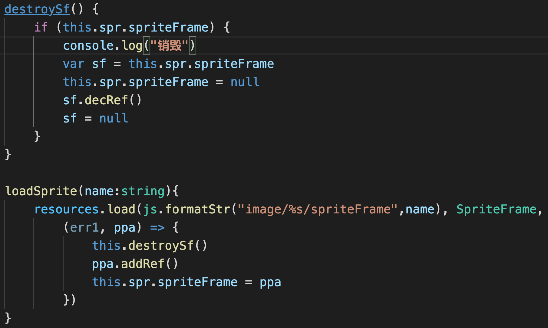Image resolution: width=548 pixels, height=328 pixels.
Task: Click 'ppa' at the end of the spriteFrame assignment
Action: [x=270, y=282]
